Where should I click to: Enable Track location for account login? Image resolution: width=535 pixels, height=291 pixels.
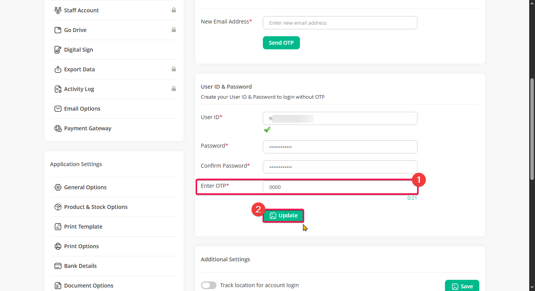pyautogui.click(x=209, y=285)
